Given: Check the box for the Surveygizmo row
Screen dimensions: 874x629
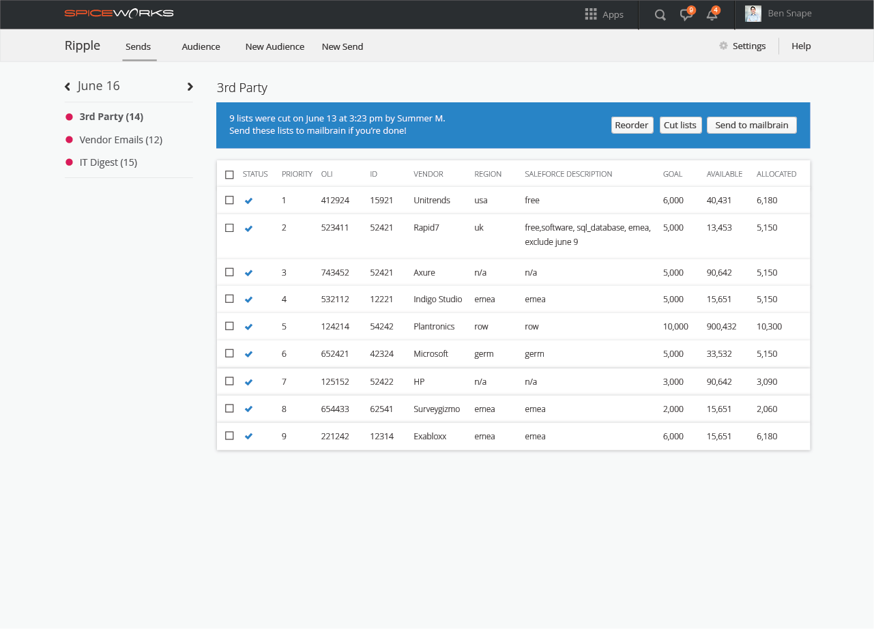Looking at the screenshot, I should pos(229,408).
